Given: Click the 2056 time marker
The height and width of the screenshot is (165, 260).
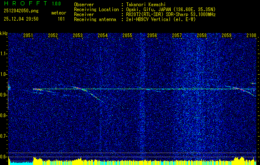Looking at the screenshot, I should [x=152, y=35].
